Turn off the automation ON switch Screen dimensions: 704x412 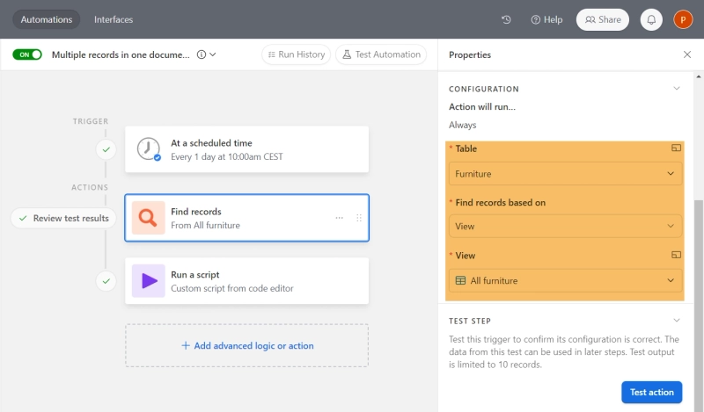pos(27,54)
